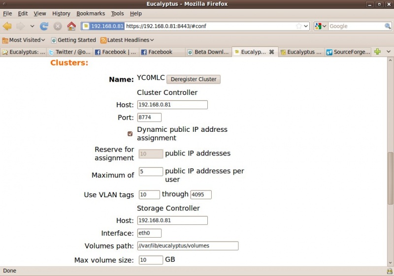Open the history dropdown beside navigation arrows
Screen dimensions: 394x276
(x=33, y=26)
